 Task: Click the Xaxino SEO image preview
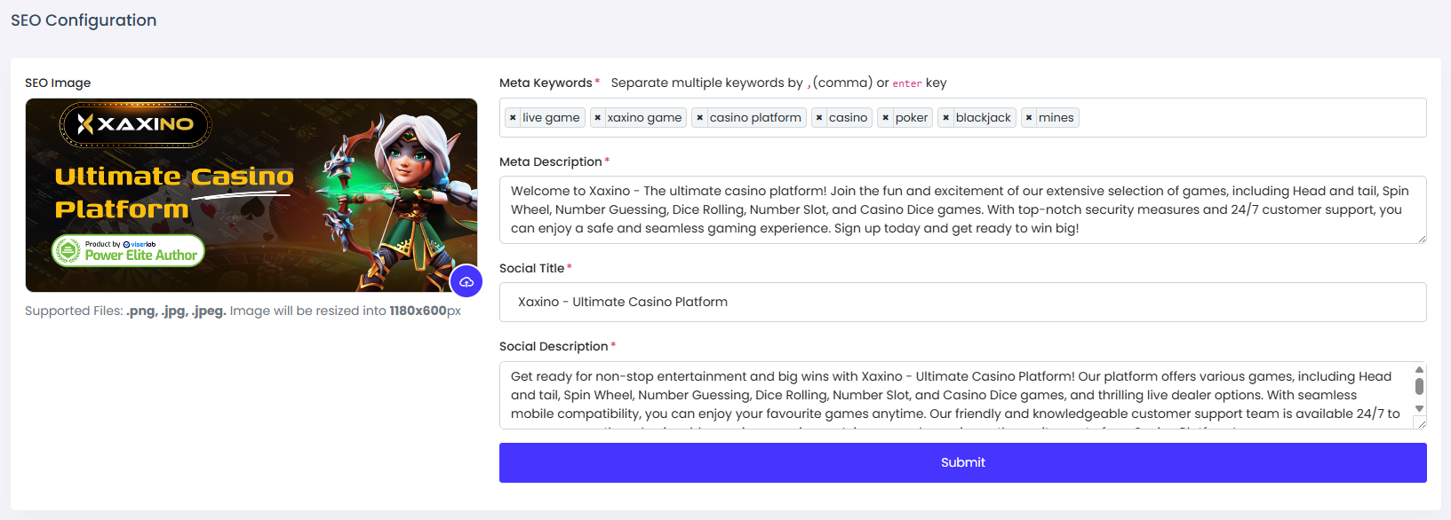[x=251, y=195]
